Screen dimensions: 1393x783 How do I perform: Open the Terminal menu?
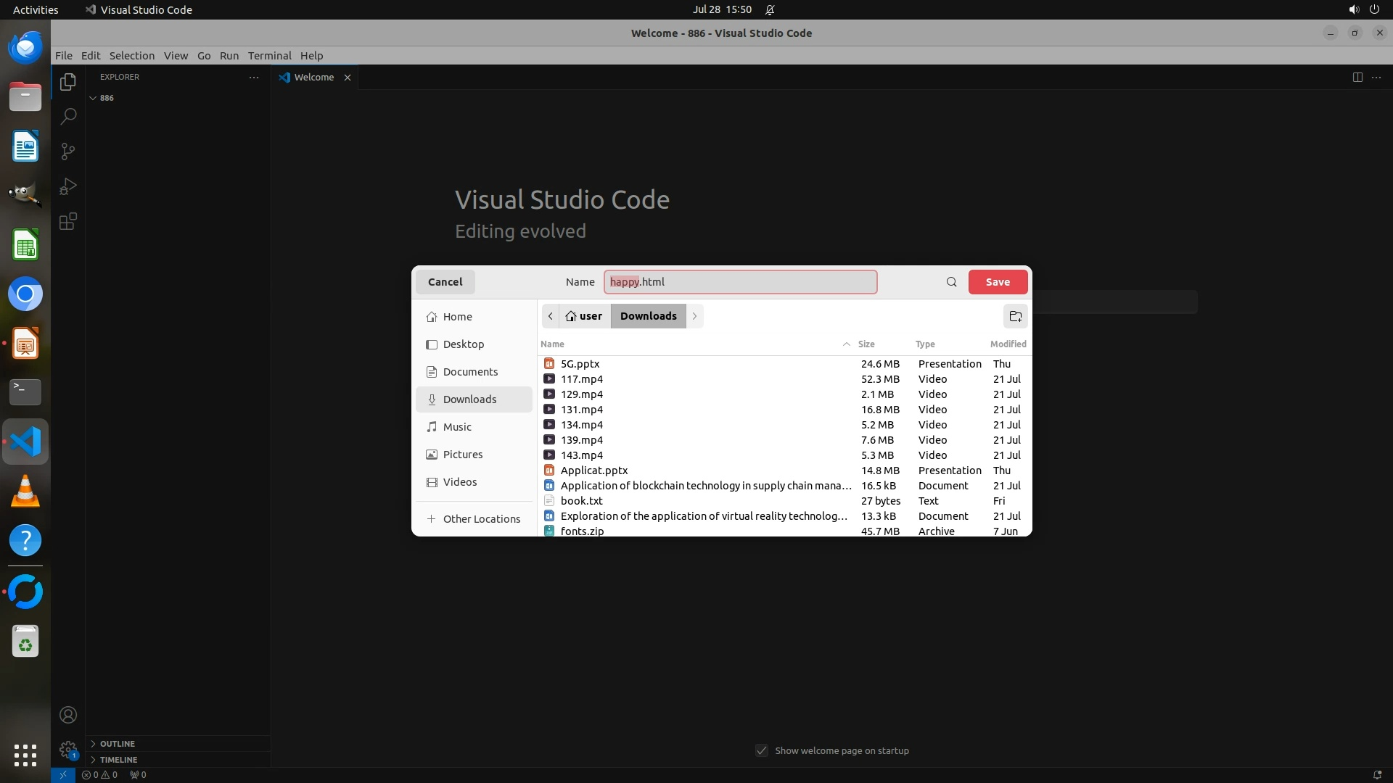[x=269, y=56]
